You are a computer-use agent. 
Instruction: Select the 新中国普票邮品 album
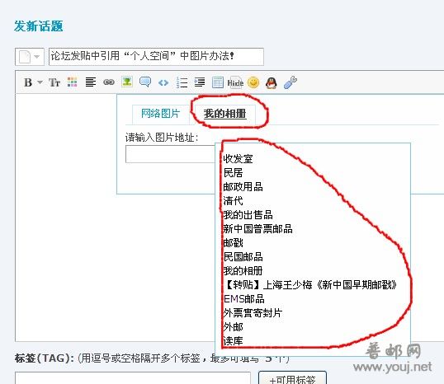click(x=257, y=229)
